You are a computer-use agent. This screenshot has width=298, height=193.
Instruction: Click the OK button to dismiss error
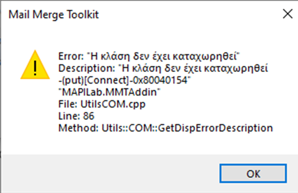(253, 174)
